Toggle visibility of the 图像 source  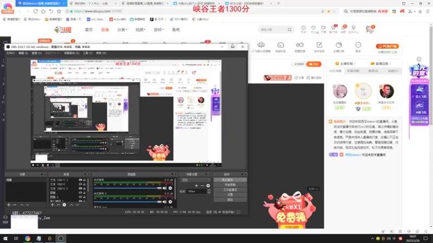(80, 193)
